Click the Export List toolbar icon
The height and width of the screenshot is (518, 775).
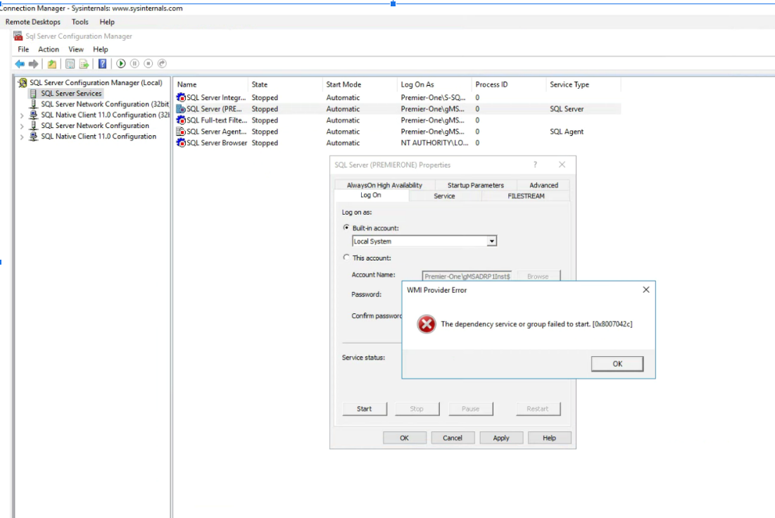[84, 64]
